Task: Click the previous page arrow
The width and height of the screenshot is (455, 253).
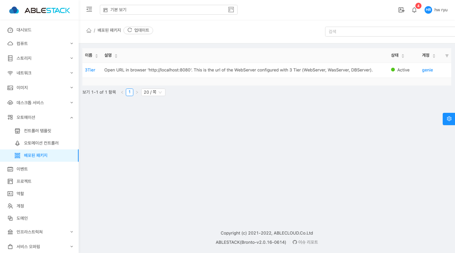Action: click(122, 92)
